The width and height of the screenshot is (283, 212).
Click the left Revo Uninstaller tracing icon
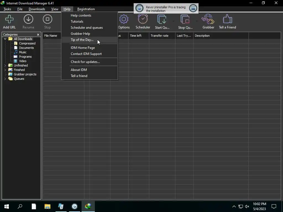pos(139,8)
